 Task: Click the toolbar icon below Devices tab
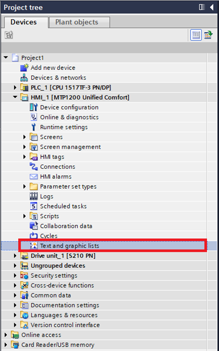coord(9,35)
